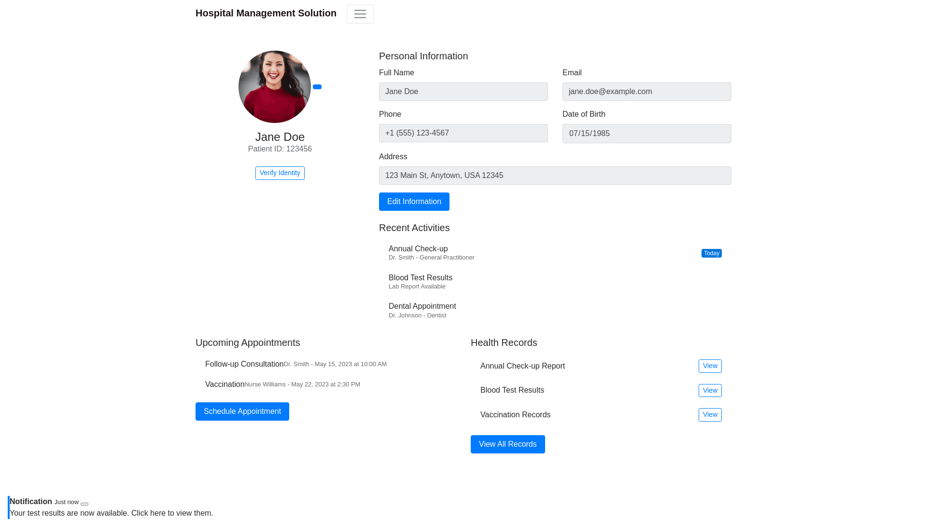The image size is (927, 521).
Task: Open View All Records
Action: [x=507, y=444]
